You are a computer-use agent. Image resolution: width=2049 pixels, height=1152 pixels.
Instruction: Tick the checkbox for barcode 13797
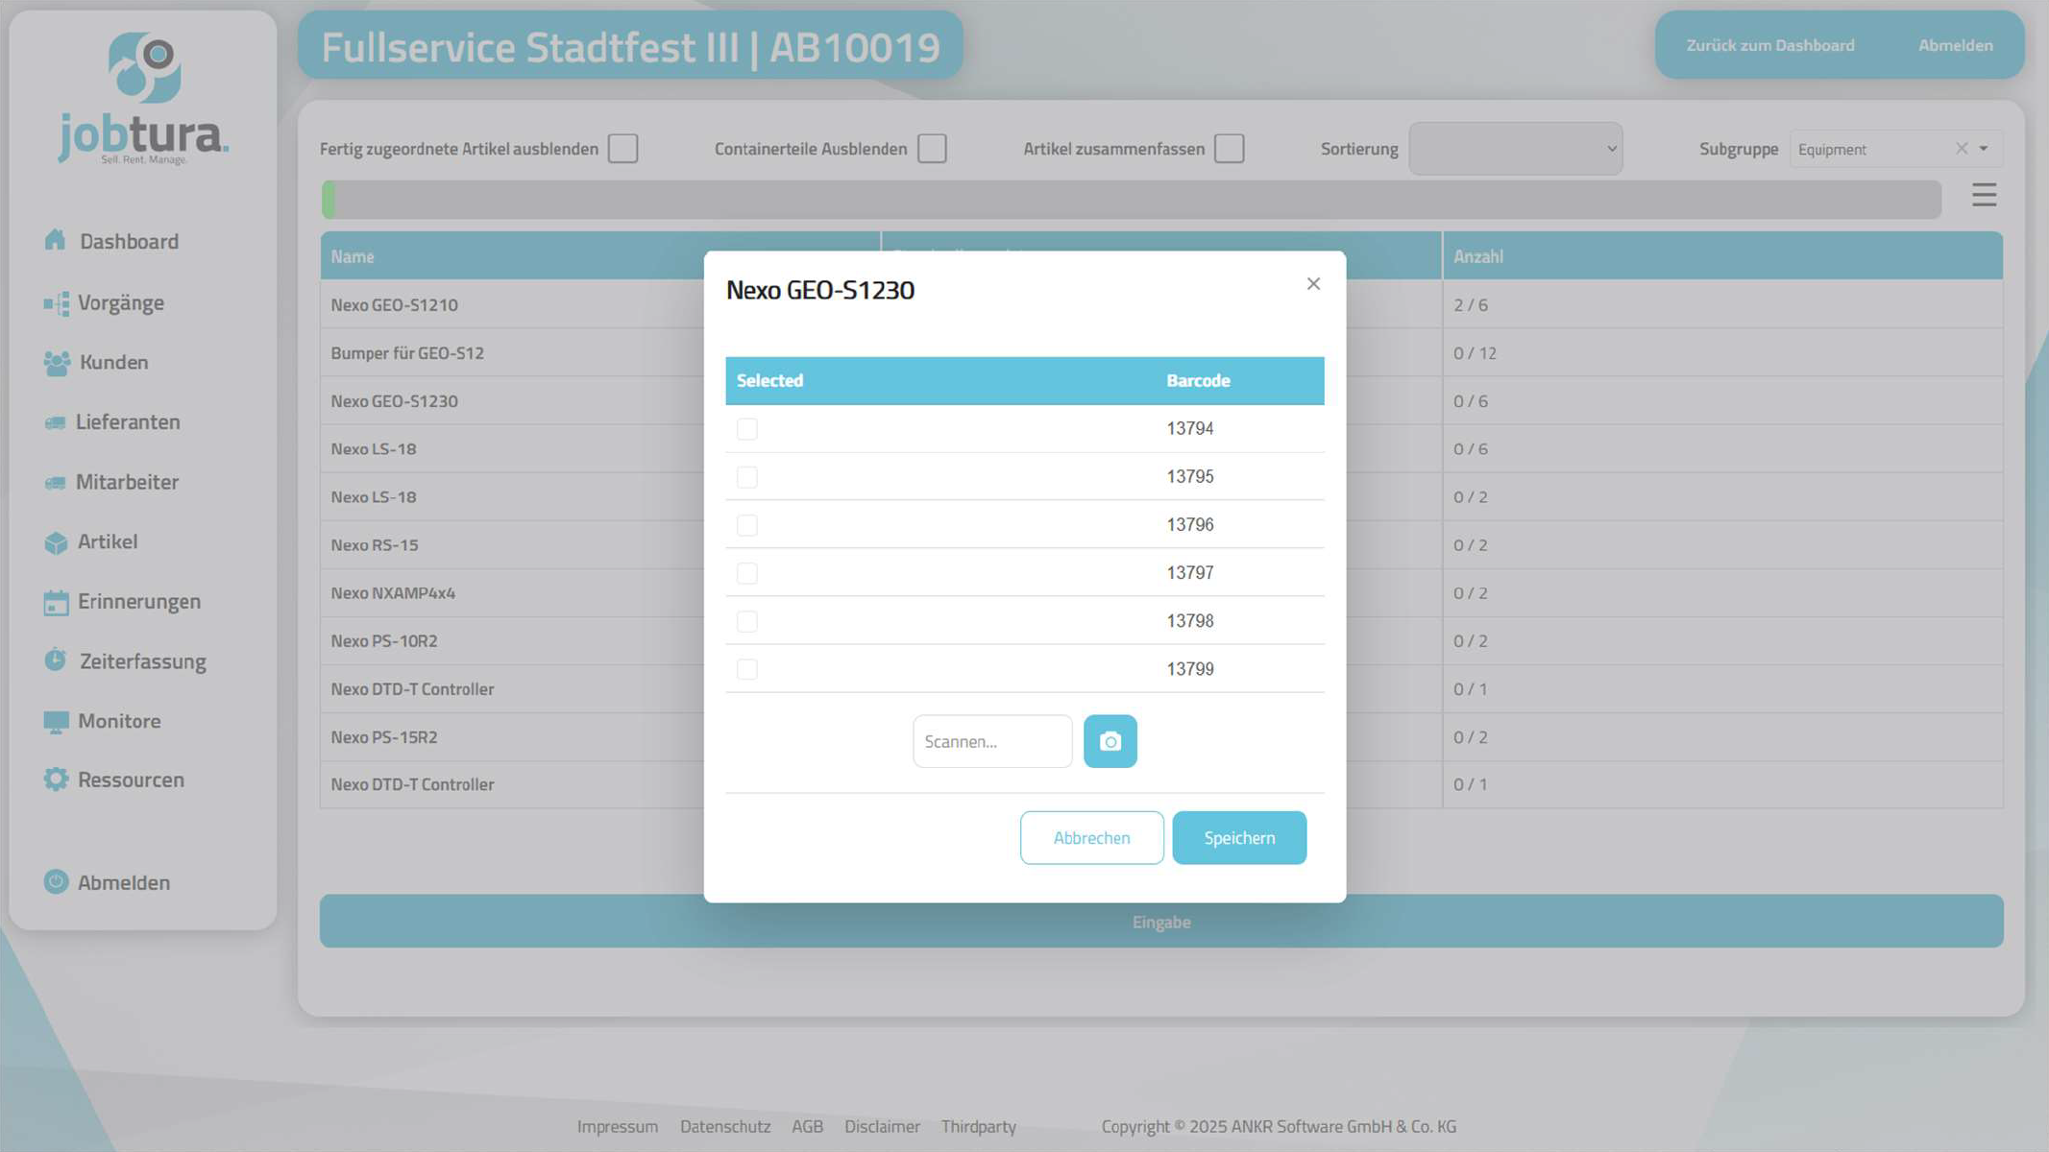pyautogui.click(x=746, y=573)
